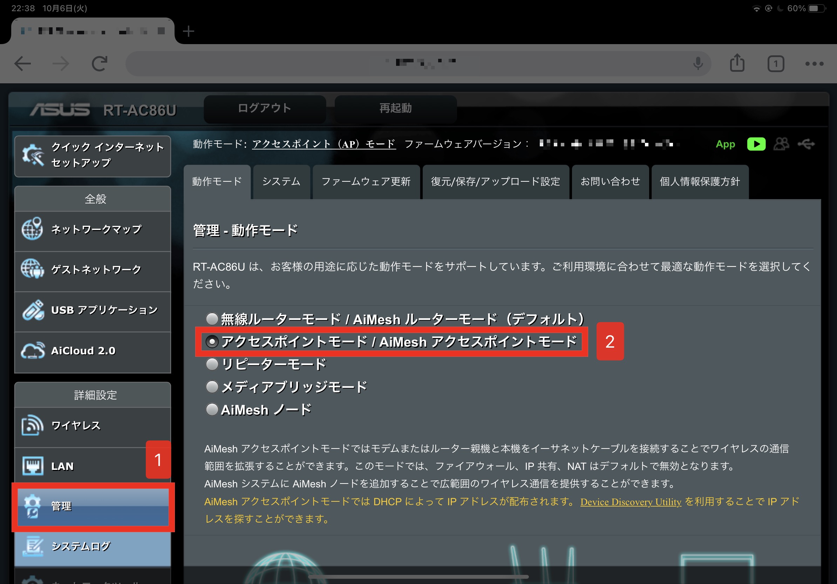Go forward with the browser forward arrow

point(61,64)
